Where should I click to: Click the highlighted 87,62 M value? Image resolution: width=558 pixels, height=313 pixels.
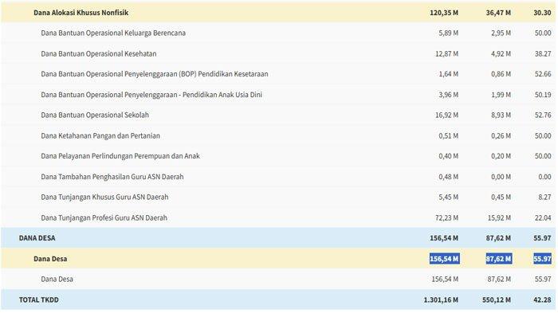click(498, 259)
